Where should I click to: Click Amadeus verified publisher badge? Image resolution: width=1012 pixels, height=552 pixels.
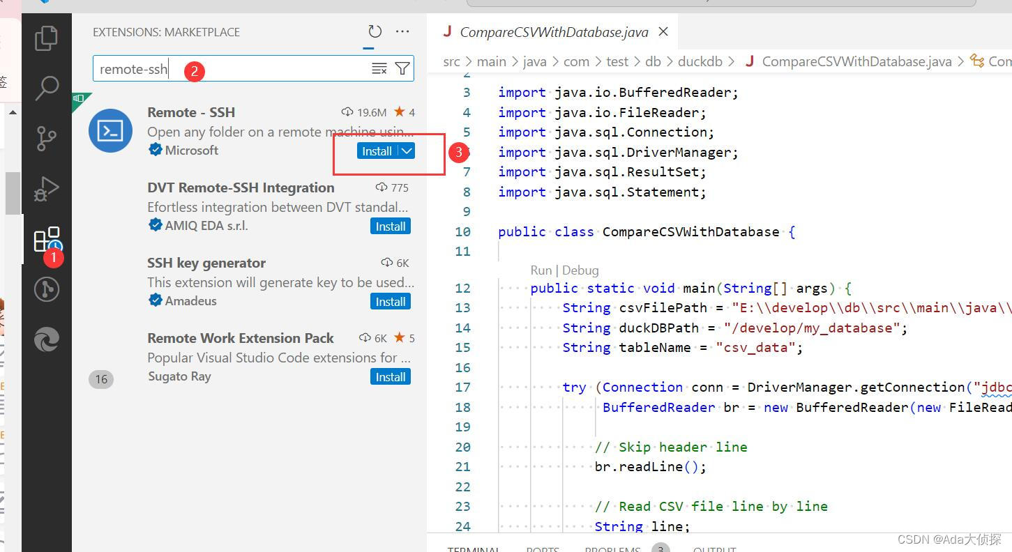155,300
